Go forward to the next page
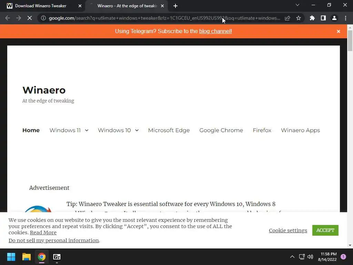The height and width of the screenshot is (265, 353). [19, 18]
